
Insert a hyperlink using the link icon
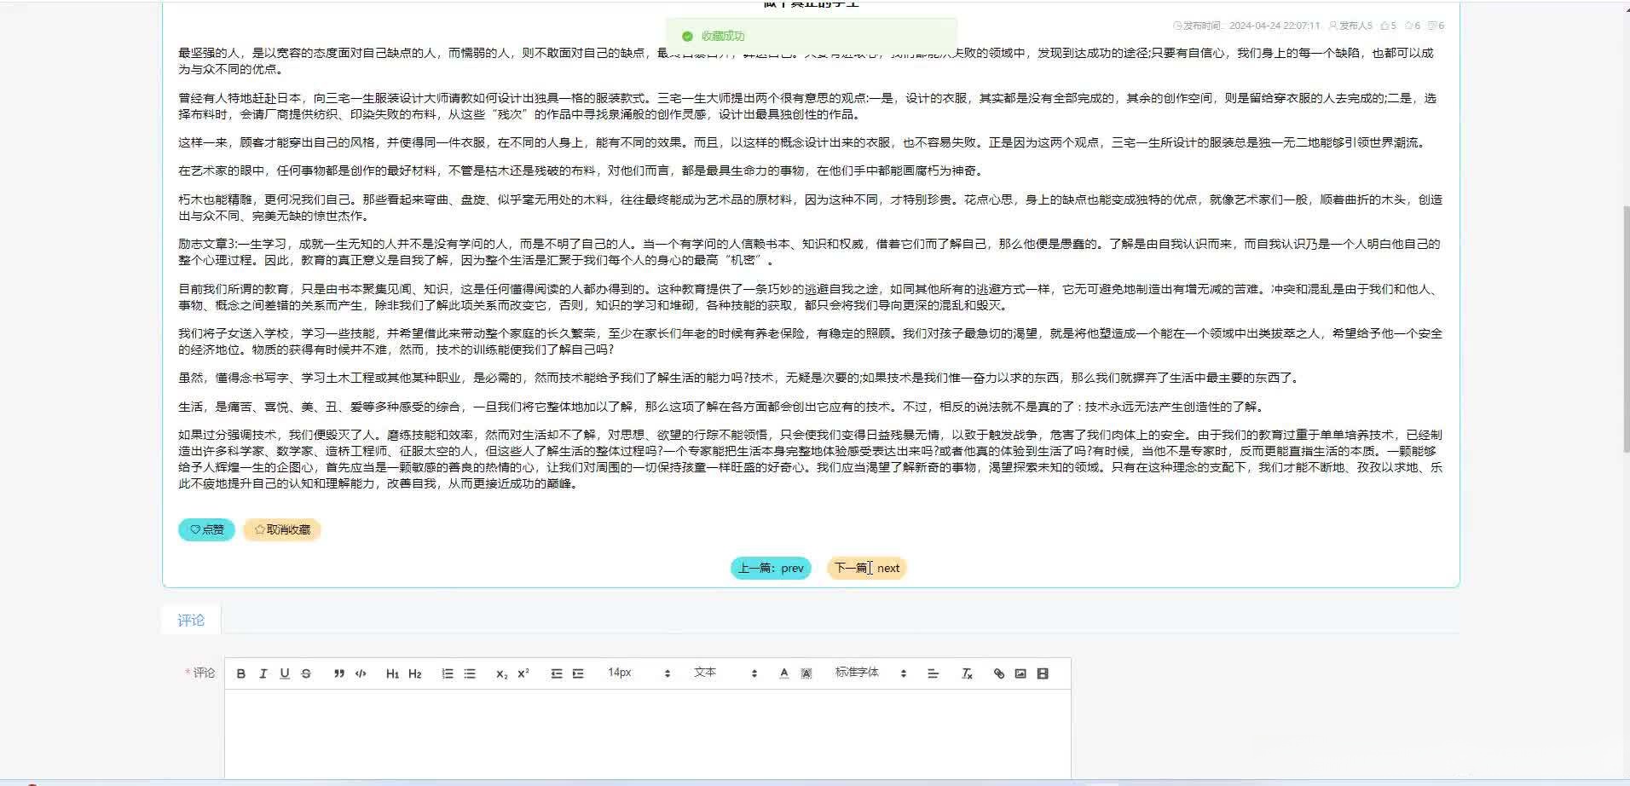[x=1001, y=673]
